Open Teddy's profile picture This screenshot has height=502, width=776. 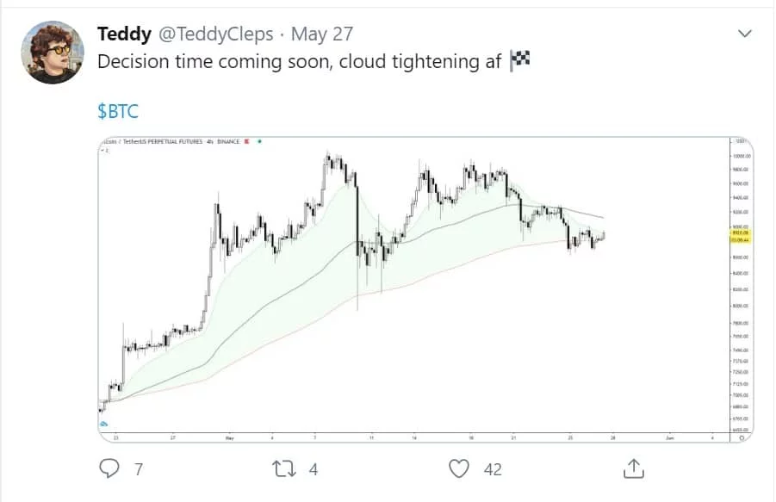point(52,53)
